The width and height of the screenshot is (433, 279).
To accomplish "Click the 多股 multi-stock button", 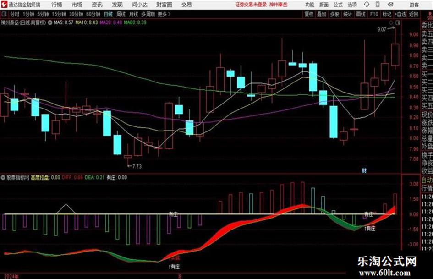I will (334, 14).
